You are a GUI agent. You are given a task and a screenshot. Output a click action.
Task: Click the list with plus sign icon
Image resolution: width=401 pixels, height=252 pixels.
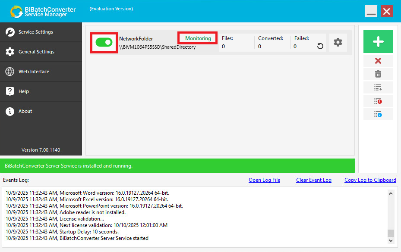pyautogui.click(x=378, y=87)
